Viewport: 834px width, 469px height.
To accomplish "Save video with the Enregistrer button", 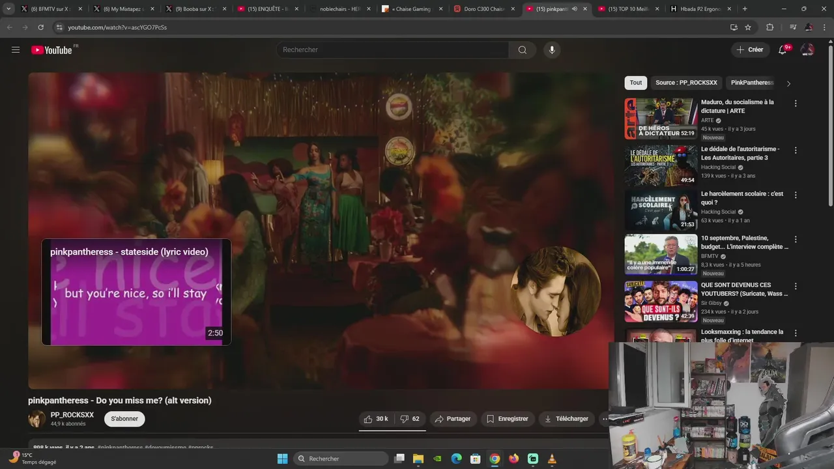I will [x=507, y=419].
